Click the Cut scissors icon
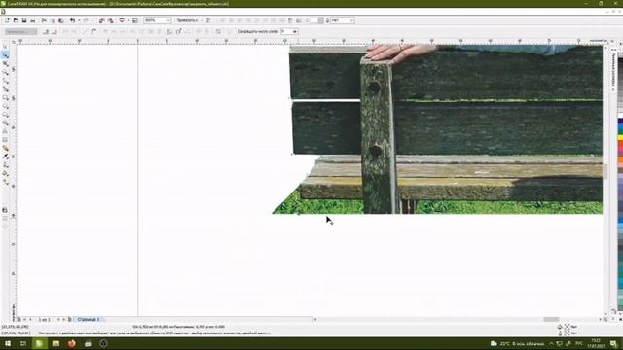The height and width of the screenshot is (350, 623). click(x=44, y=20)
